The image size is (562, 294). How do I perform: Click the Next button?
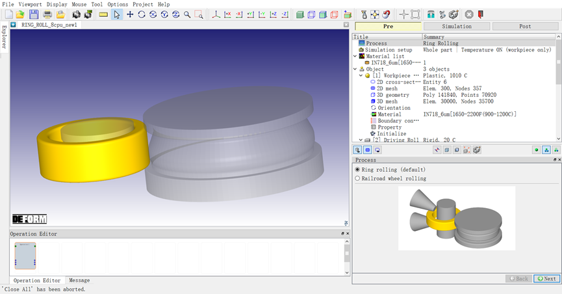click(x=546, y=278)
